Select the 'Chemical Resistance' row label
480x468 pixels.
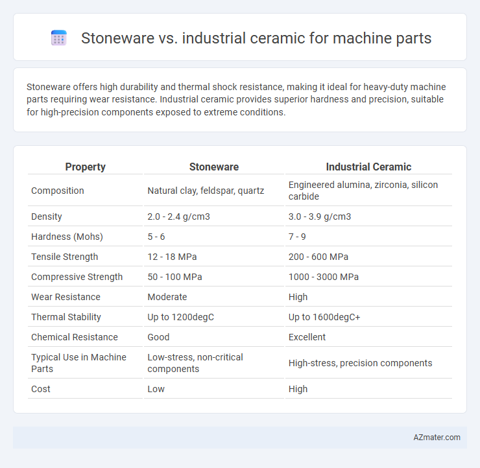click(x=75, y=337)
